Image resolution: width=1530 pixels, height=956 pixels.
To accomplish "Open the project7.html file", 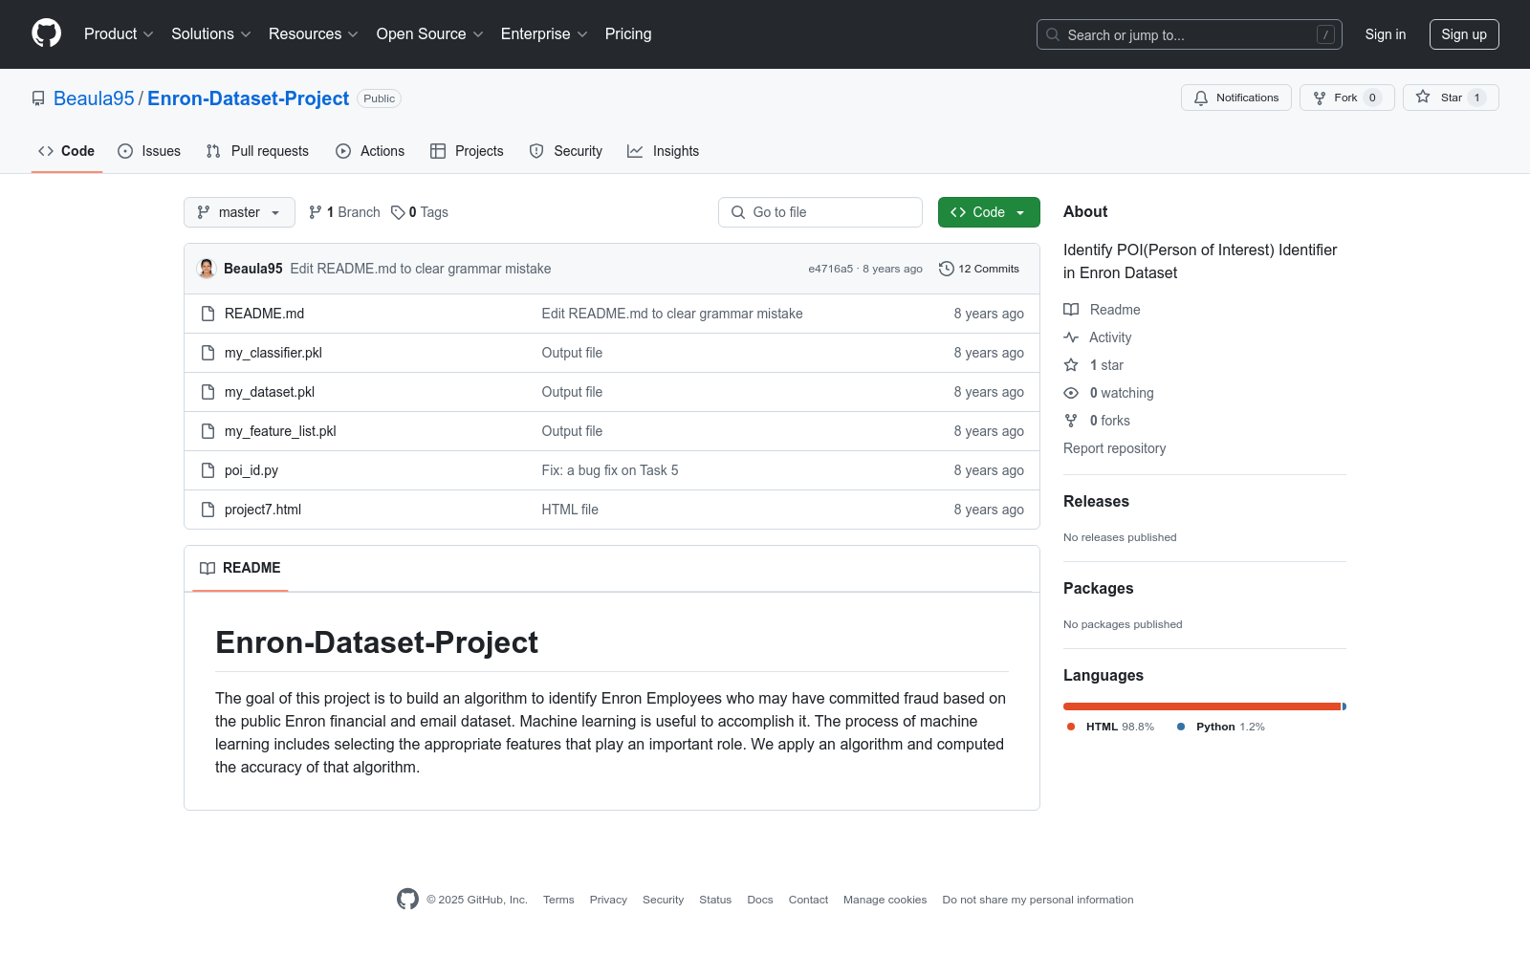I will pos(263,510).
